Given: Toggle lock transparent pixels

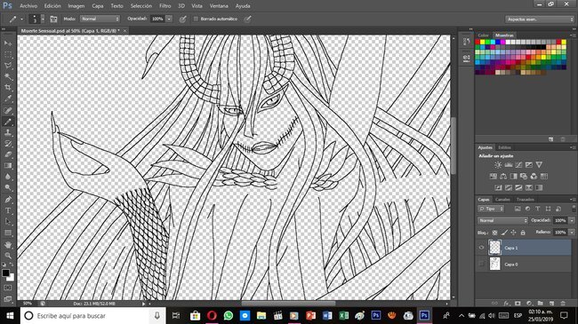Looking at the screenshot, I should 494,233.
